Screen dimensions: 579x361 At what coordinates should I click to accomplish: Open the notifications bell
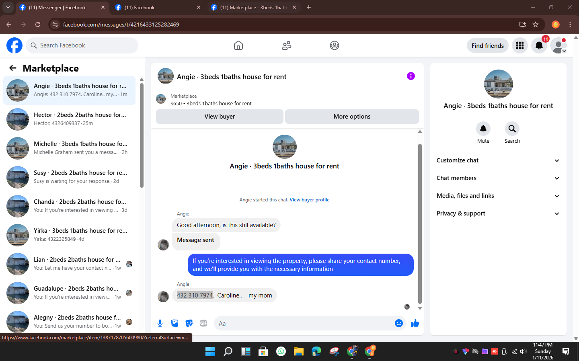point(539,45)
